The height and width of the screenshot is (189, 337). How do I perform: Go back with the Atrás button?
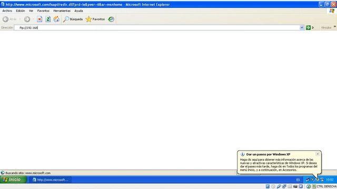(x=9, y=19)
